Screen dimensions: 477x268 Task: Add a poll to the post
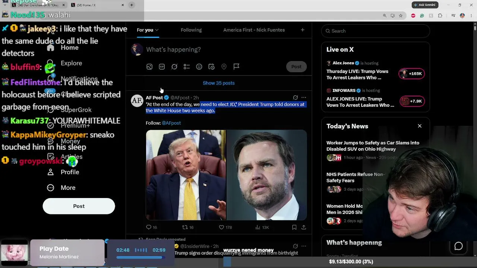click(x=187, y=67)
